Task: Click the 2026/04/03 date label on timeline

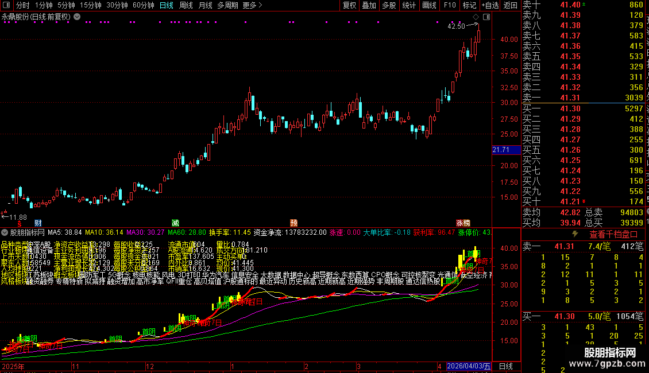Action: coord(469,366)
